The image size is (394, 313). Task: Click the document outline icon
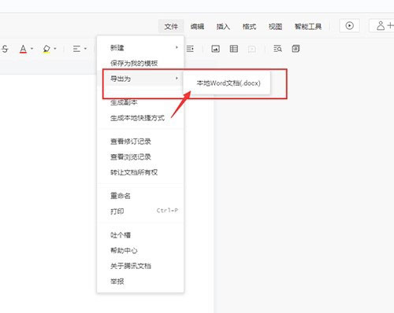295,49
